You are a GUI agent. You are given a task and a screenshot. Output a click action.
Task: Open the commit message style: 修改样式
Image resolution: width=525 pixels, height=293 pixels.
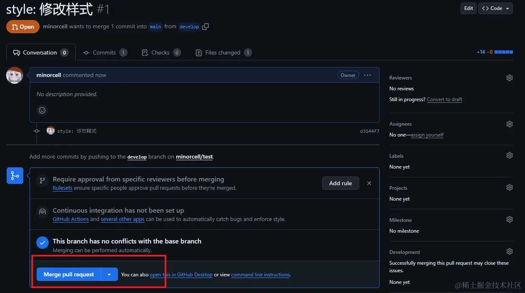pos(77,131)
